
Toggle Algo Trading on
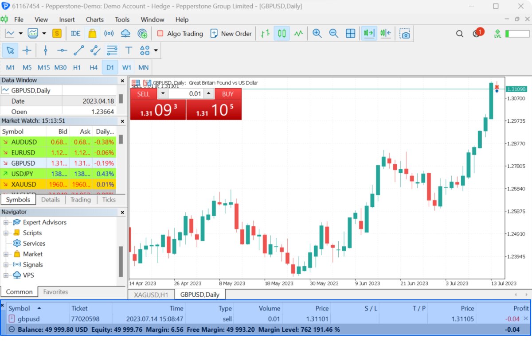click(180, 33)
